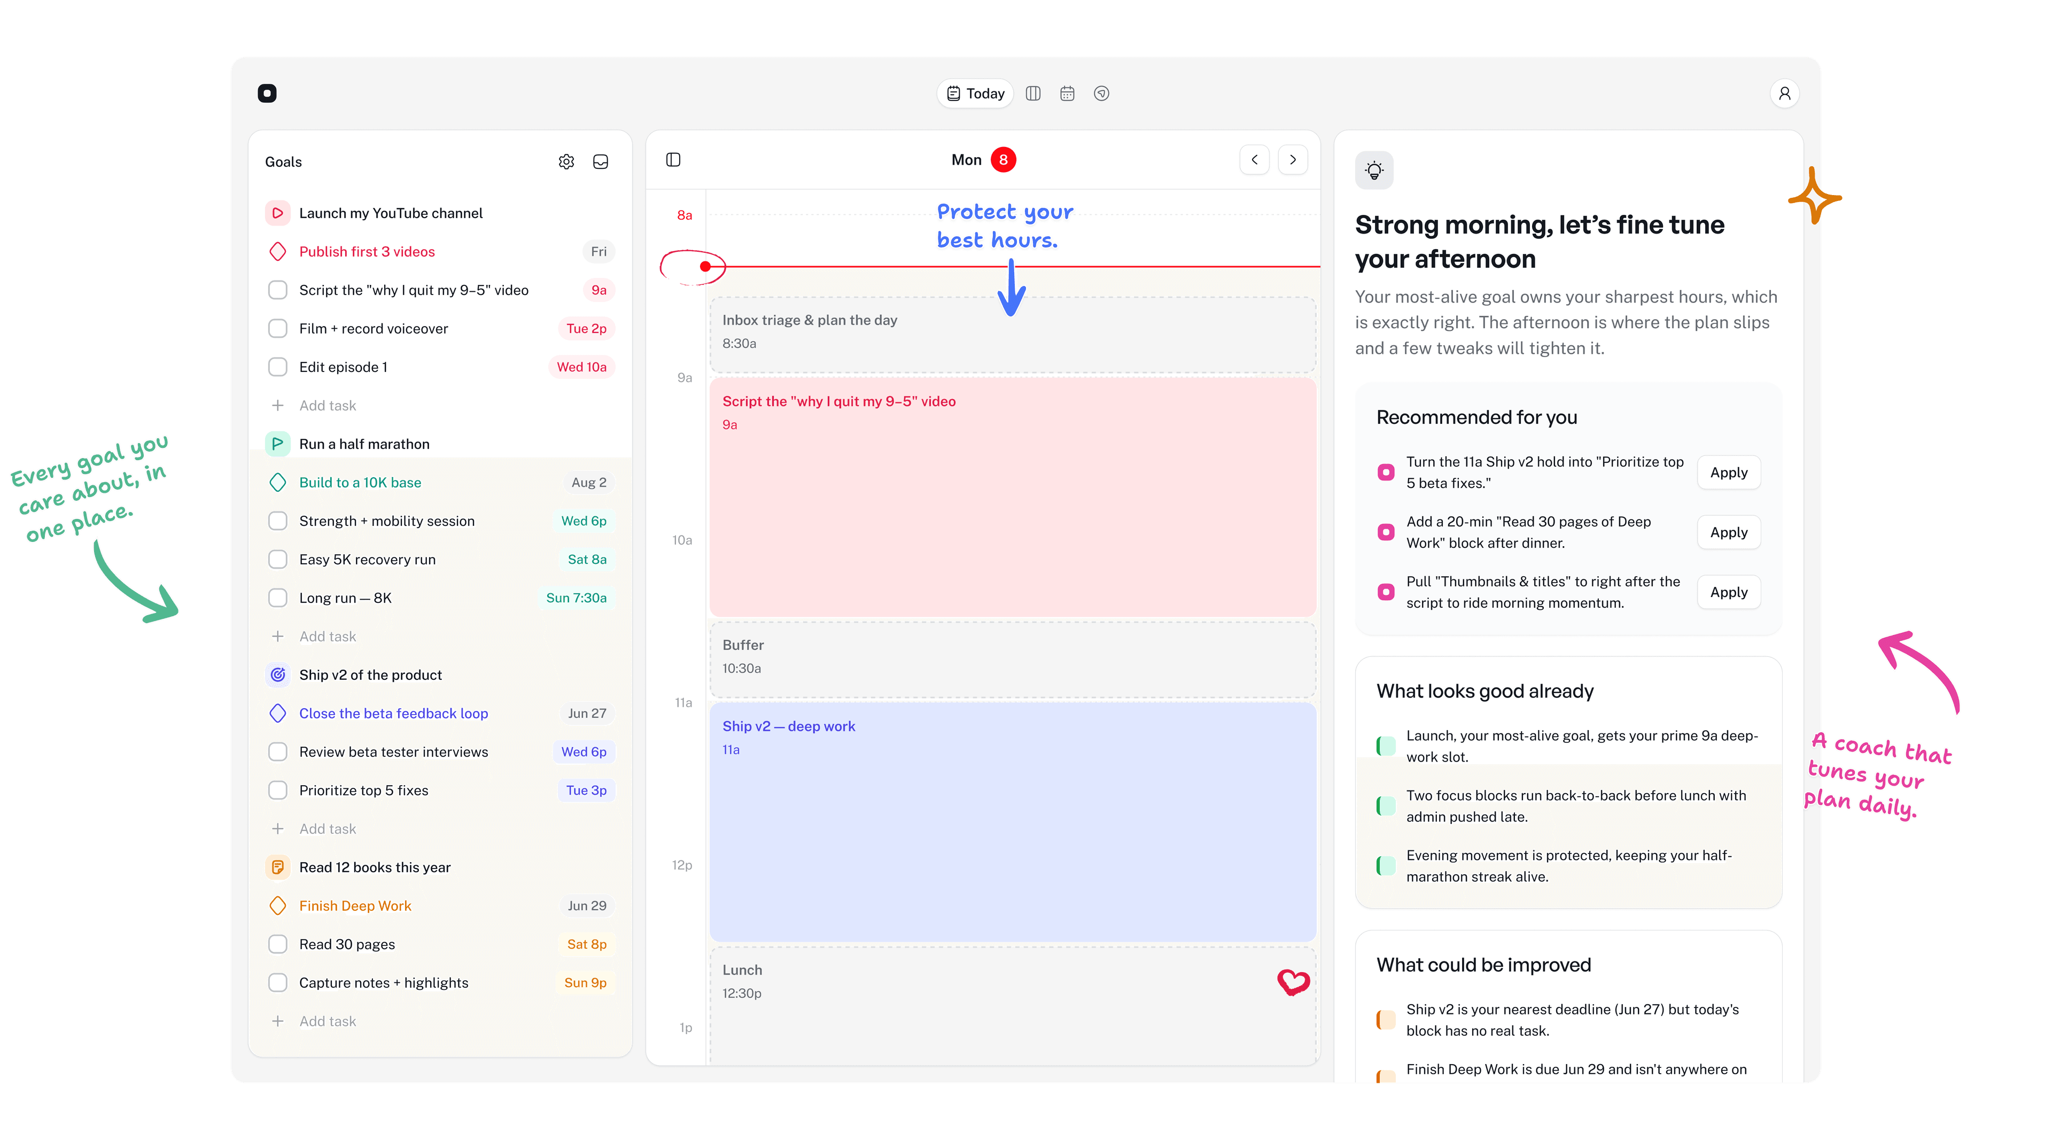The width and height of the screenshot is (2052, 1140).
Task: Open the user profile icon
Action: click(1784, 93)
